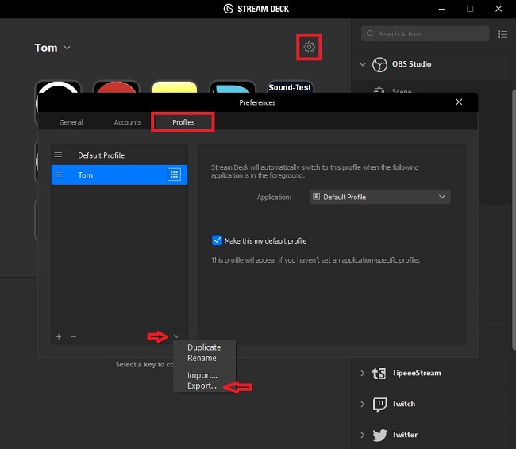Click the OBS Studio logo icon
The height and width of the screenshot is (449, 516).
pyautogui.click(x=379, y=64)
